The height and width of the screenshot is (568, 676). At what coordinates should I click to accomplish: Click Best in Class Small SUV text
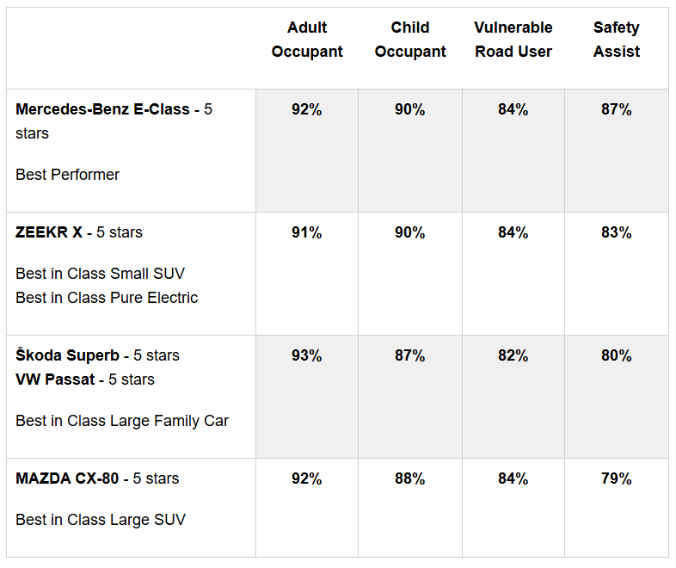[100, 274]
